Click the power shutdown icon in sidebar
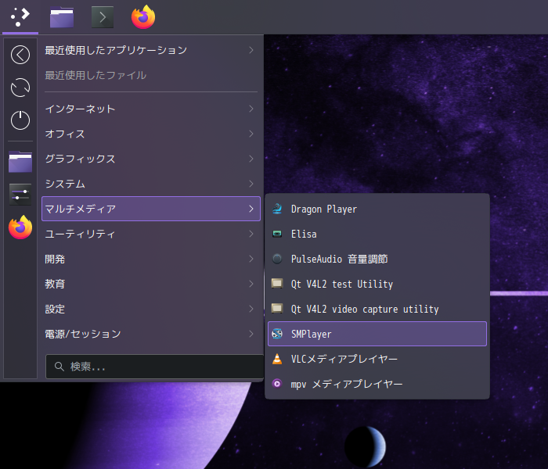The image size is (548, 469). (x=20, y=120)
